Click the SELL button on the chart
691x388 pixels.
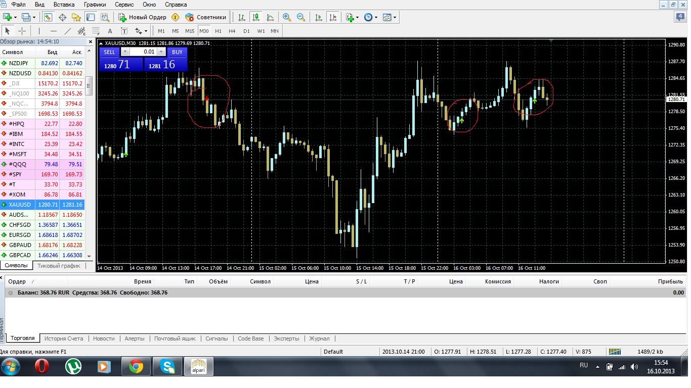pos(109,52)
